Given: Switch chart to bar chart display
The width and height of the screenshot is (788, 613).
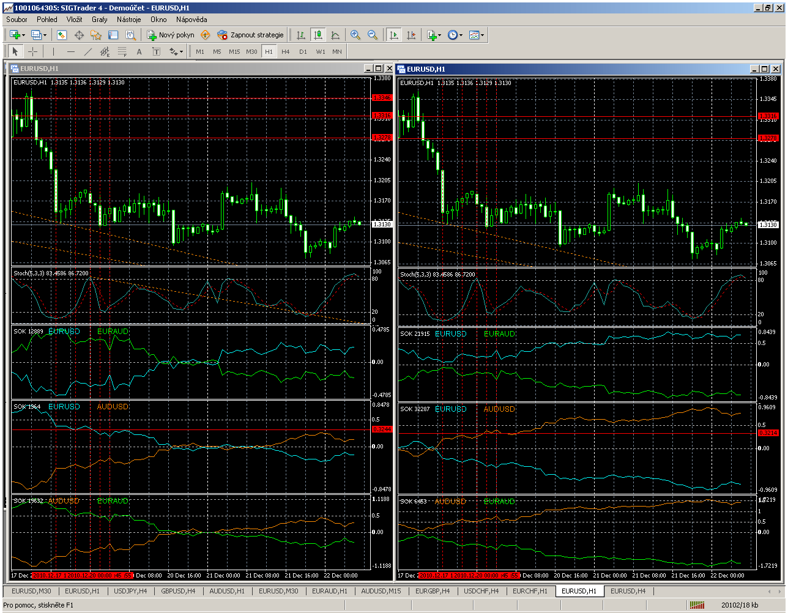Looking at the screenshot, I should click(x=301, y=35).
